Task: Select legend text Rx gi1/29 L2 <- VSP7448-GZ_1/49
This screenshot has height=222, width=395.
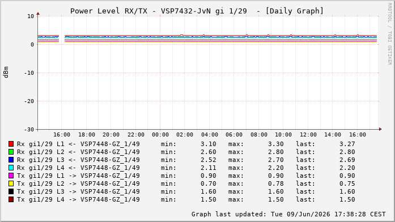Action: coord(78,152)
